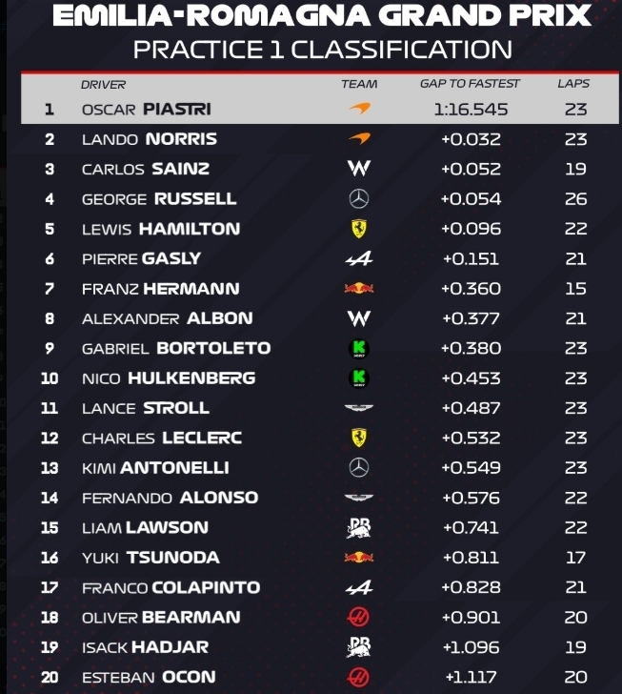The image size is (622, 694).
Task: Click the Charles Leclerc driver name
Action: click(162, 439)
